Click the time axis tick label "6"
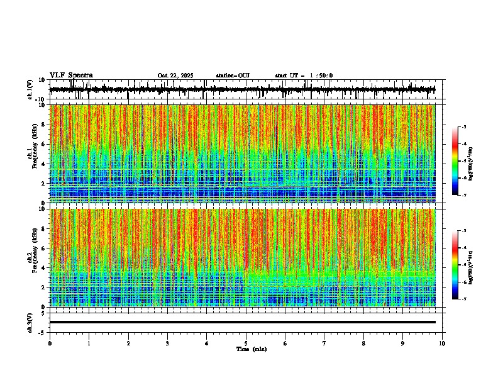This screenshot has height=385, width=498. pos(285,343)
